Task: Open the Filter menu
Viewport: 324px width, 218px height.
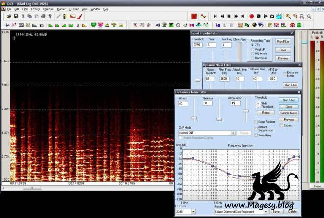Action: [25, 9]
